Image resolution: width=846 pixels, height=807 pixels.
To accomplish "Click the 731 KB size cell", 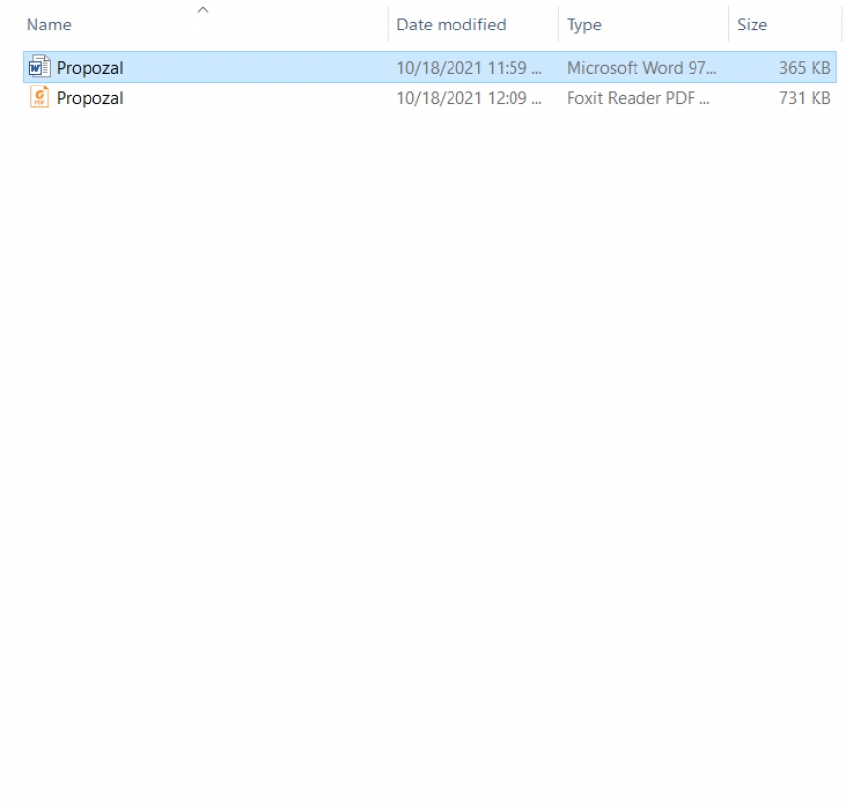I will click(x=805, y=98).
